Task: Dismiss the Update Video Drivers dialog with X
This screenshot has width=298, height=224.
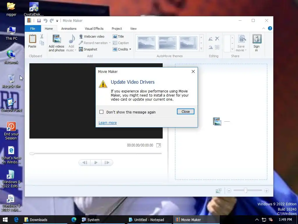Action: (x=193, y=71)
